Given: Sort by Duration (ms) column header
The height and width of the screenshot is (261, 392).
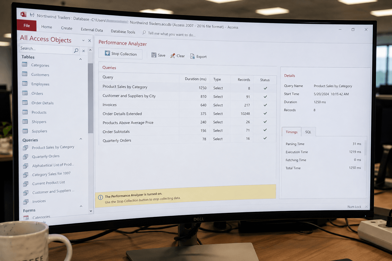Looking at the screenshot, I should click(x=195, y=79).
